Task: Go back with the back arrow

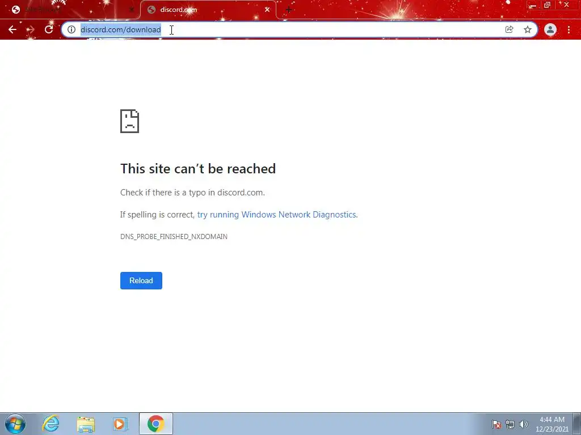Action: click(x=12, y=29)
